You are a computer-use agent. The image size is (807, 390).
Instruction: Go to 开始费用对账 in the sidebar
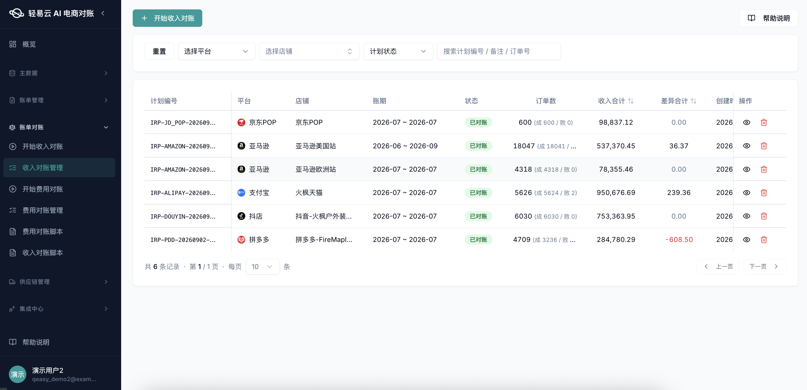coord(59,189)
